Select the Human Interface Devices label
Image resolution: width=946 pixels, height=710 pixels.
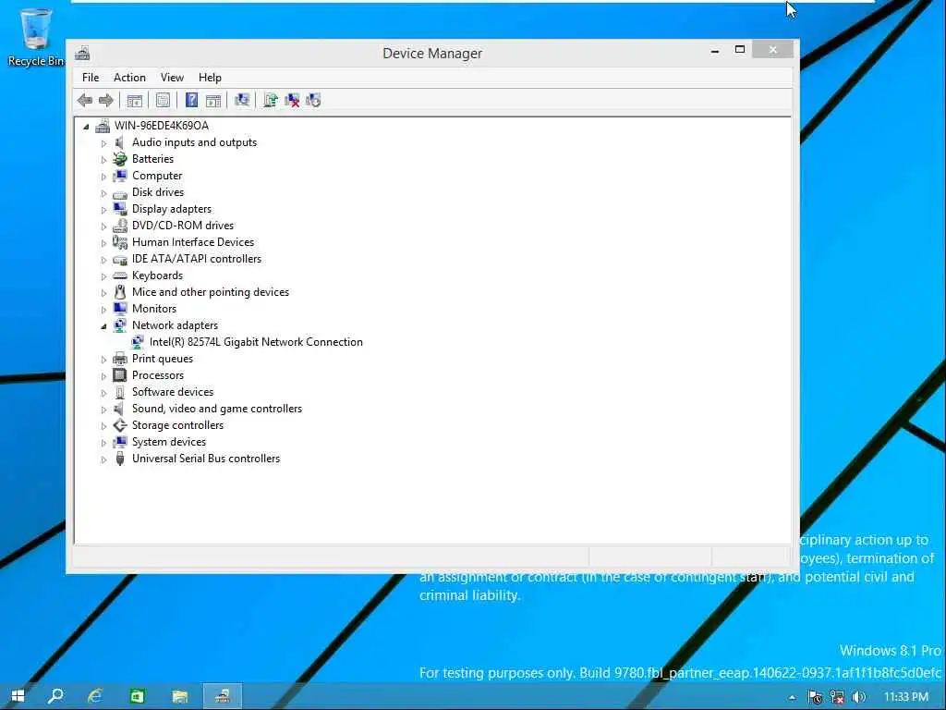193,242
